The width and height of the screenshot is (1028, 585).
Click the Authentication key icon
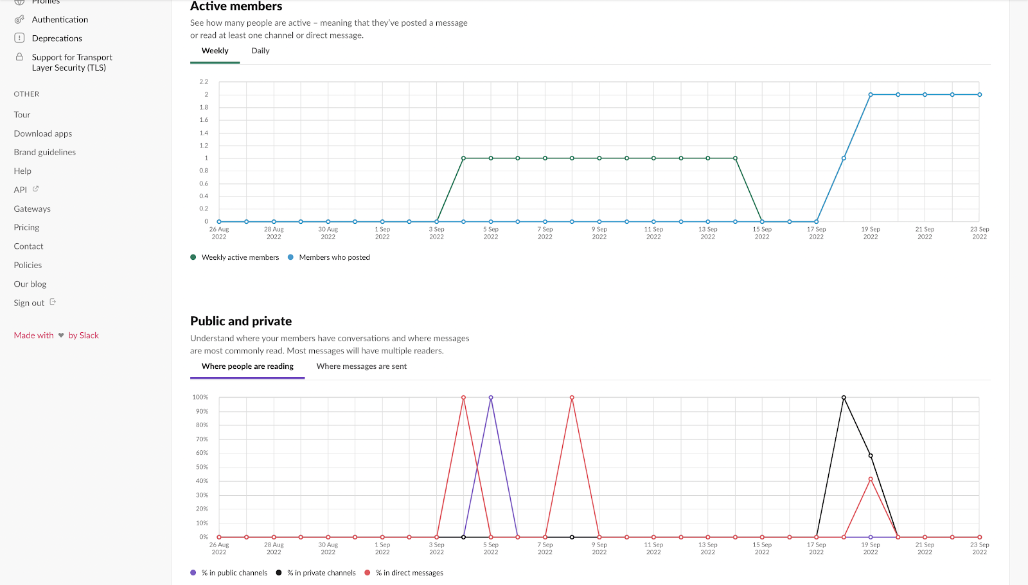[x=19, y=20]
